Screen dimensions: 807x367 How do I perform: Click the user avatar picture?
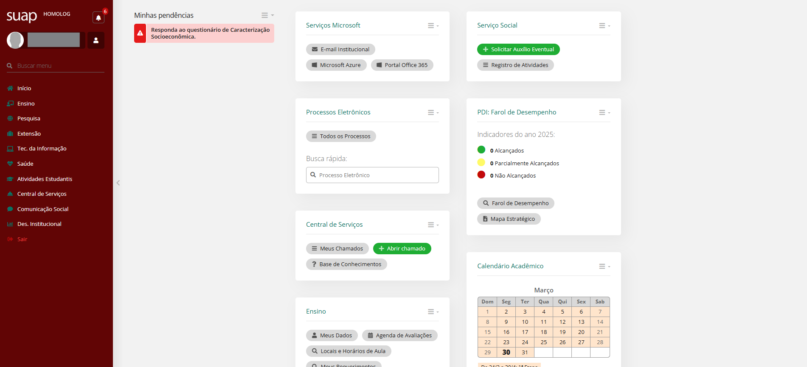click(x=15, y=40)
